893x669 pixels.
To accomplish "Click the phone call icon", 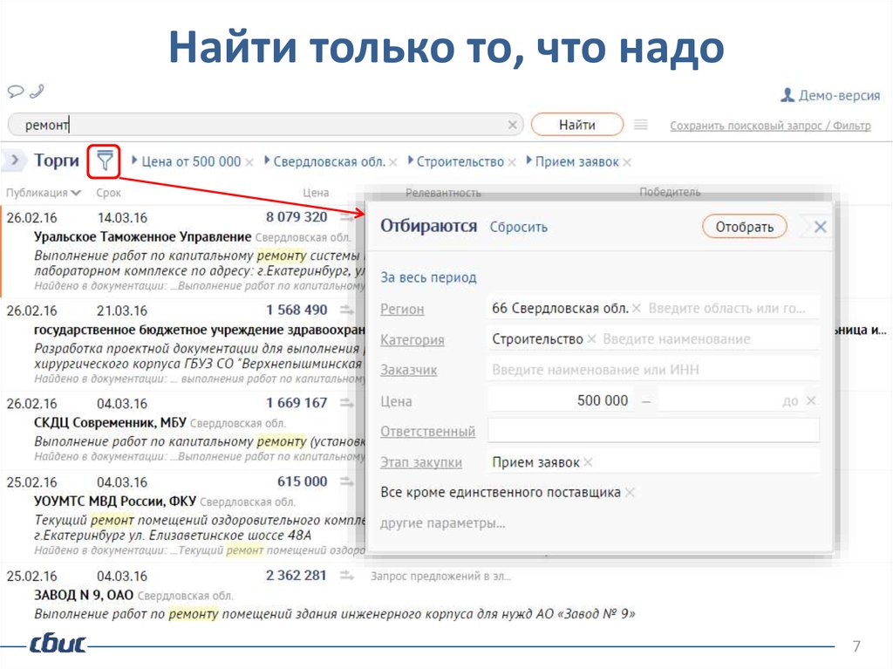I will (37, 92).
